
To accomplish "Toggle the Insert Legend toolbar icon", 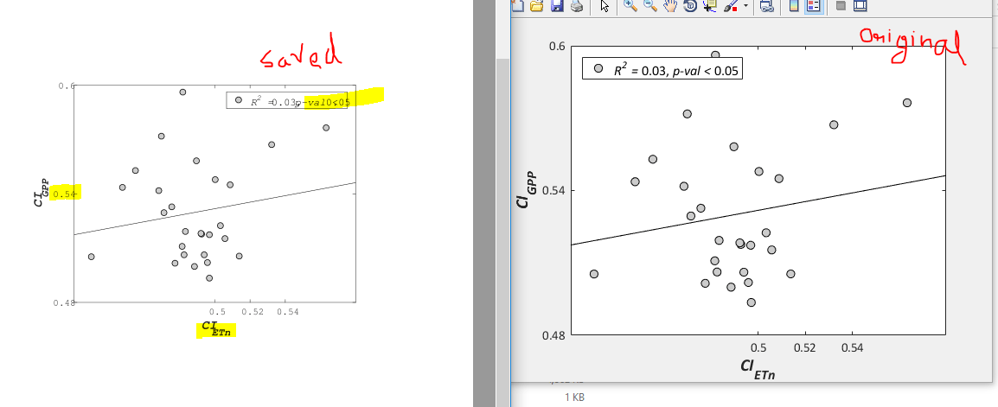I will pos(813,6).
